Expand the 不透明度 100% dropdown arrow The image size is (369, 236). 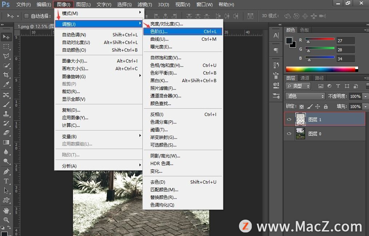365,96
